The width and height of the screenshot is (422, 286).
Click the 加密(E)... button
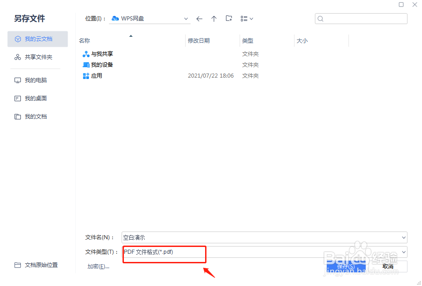[x=98, y=266]
